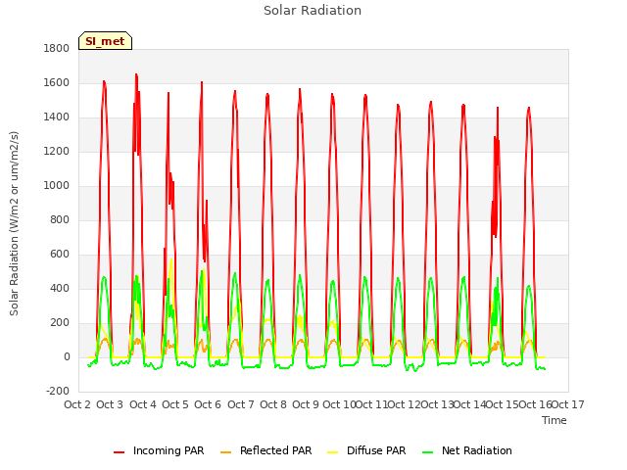This screenshot has width=627, height=470.
Task: Click the yellow Diffuse PAR legend swatch
Action: click(x=333, y=452)
